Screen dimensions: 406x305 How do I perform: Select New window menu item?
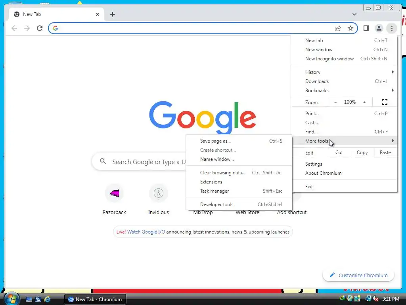pos(345,50)
